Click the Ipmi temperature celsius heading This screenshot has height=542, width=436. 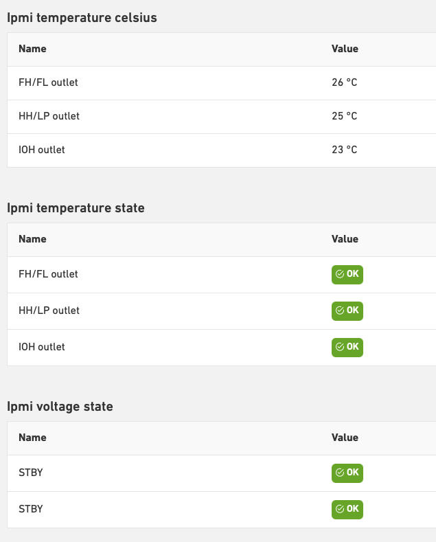[x=82, y=18]
